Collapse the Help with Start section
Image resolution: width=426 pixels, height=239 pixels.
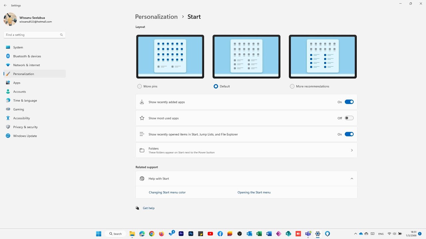click(x=352, y=179)
